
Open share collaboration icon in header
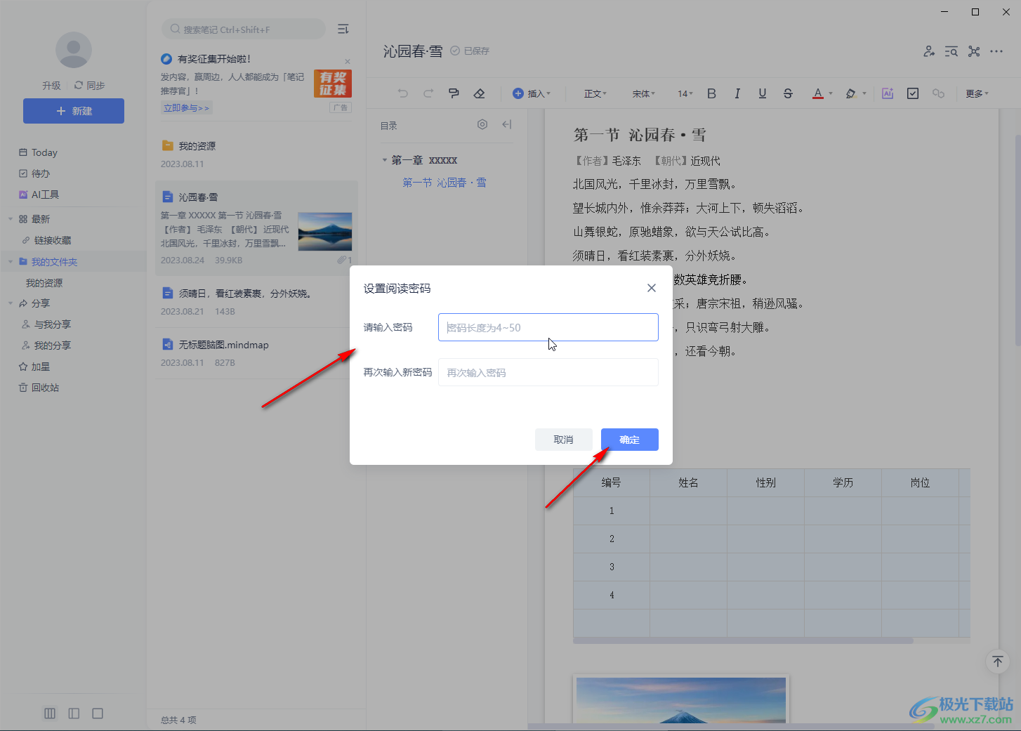pos(929,51)
